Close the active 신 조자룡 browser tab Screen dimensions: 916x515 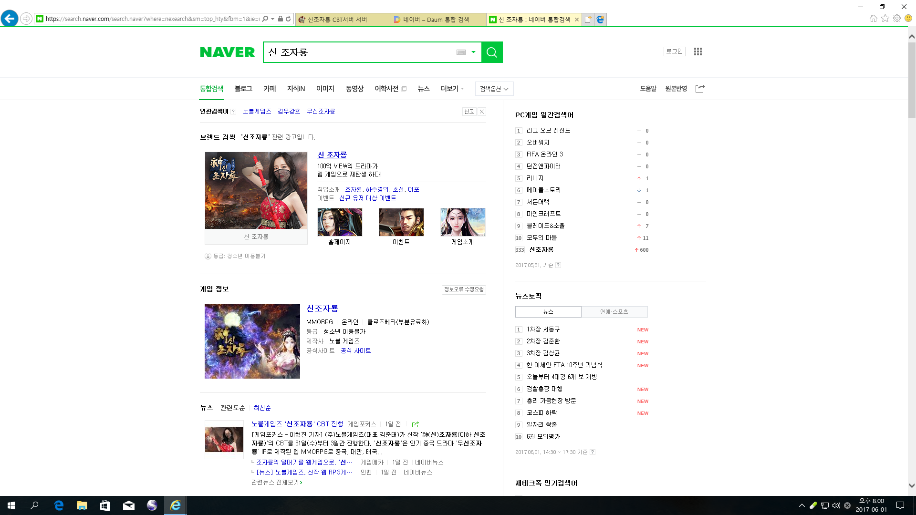coord(577,20)
